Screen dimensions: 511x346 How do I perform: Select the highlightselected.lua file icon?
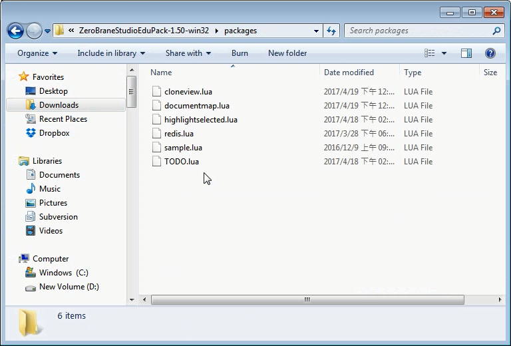coord(157,120)
